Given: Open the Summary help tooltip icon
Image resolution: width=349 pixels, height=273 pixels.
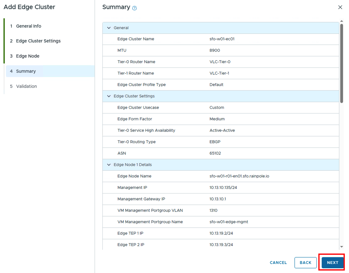Looking at the screenshot, I should click(134, 7).
